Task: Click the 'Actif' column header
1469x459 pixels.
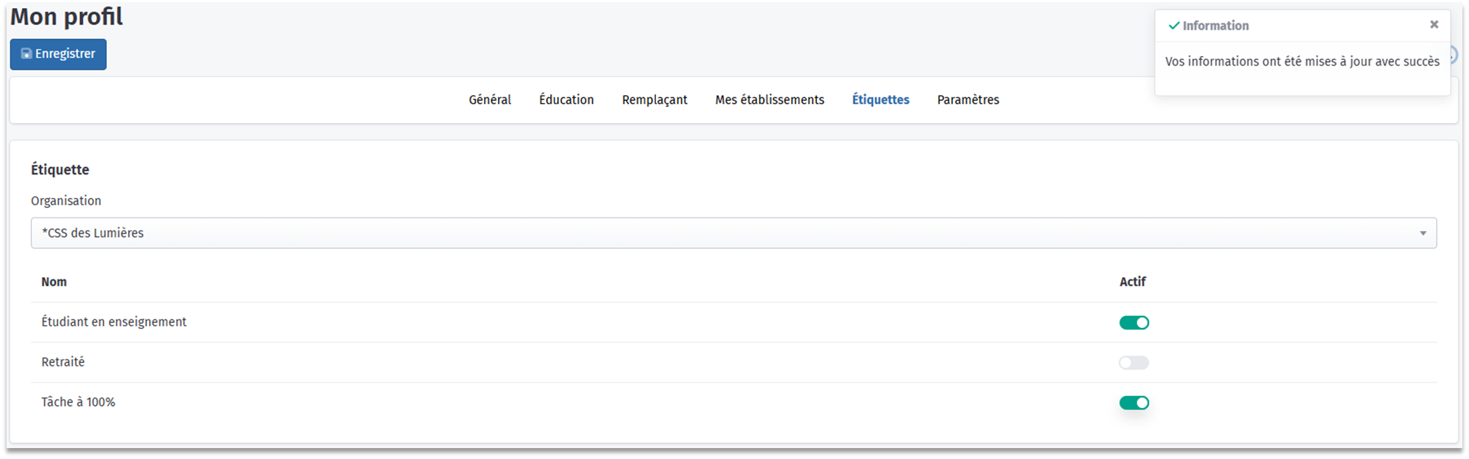Action: 1133,282
